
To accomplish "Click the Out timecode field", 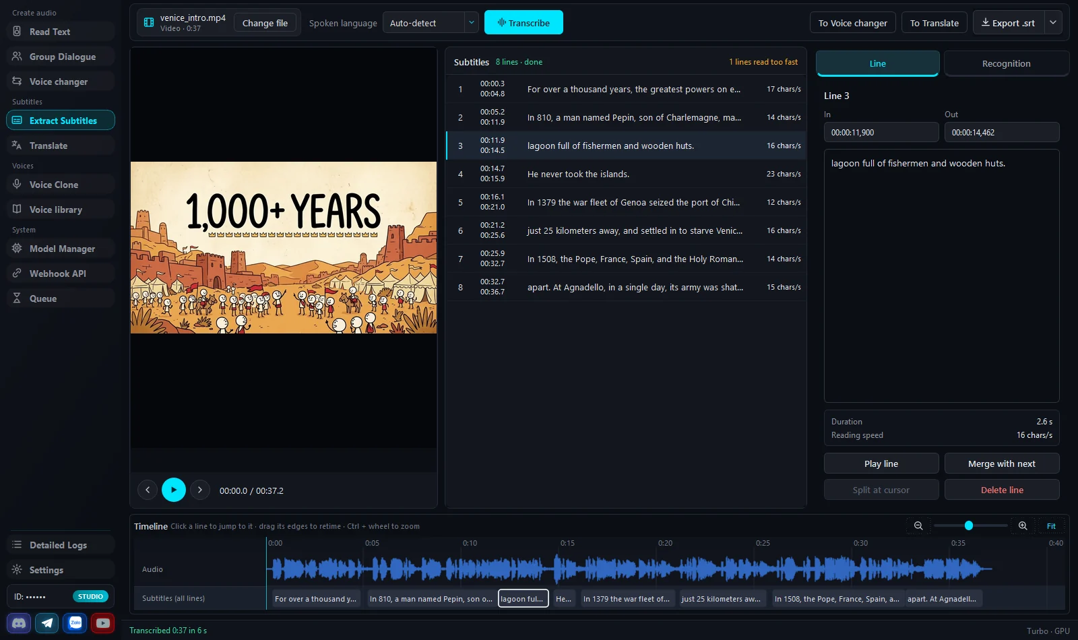I will [x=1002, y=132].
